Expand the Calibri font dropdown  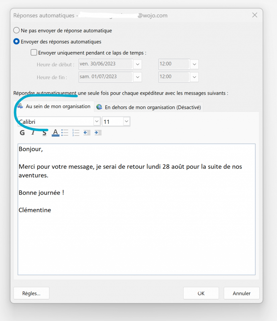point(97,121)
